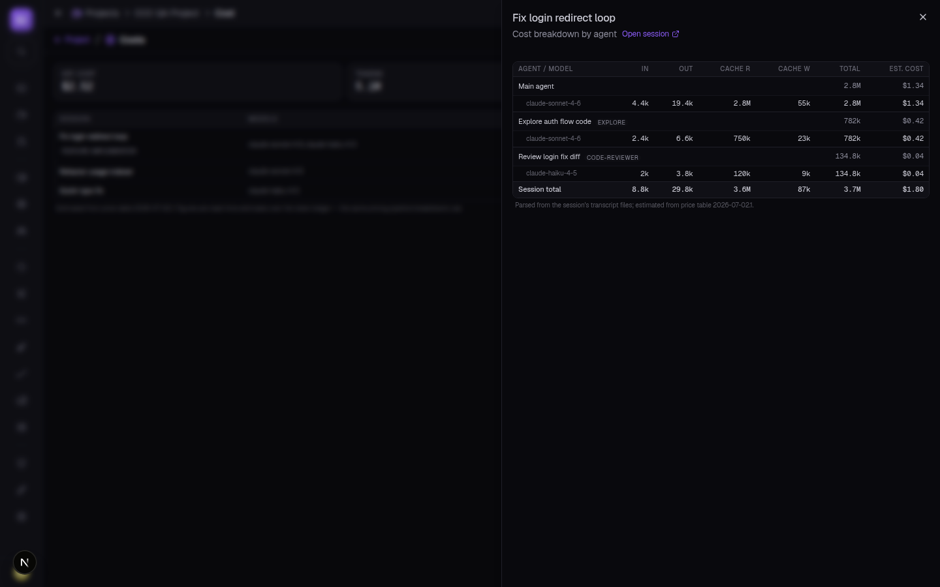Click the 2.4k input tokens cell

[640, 138]
